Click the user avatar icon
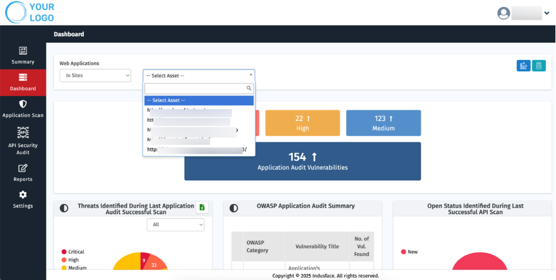Viewport: 556px width, 280px height. 504,13
